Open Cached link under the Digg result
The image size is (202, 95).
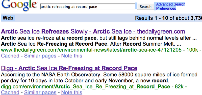[10, 92]
